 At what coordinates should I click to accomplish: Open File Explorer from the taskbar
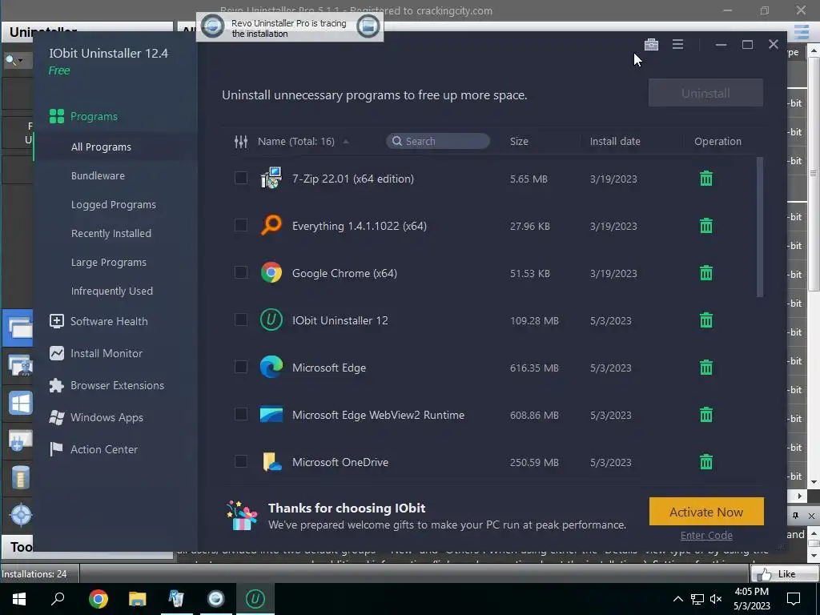pyautogui.click(x=138, y=599)
